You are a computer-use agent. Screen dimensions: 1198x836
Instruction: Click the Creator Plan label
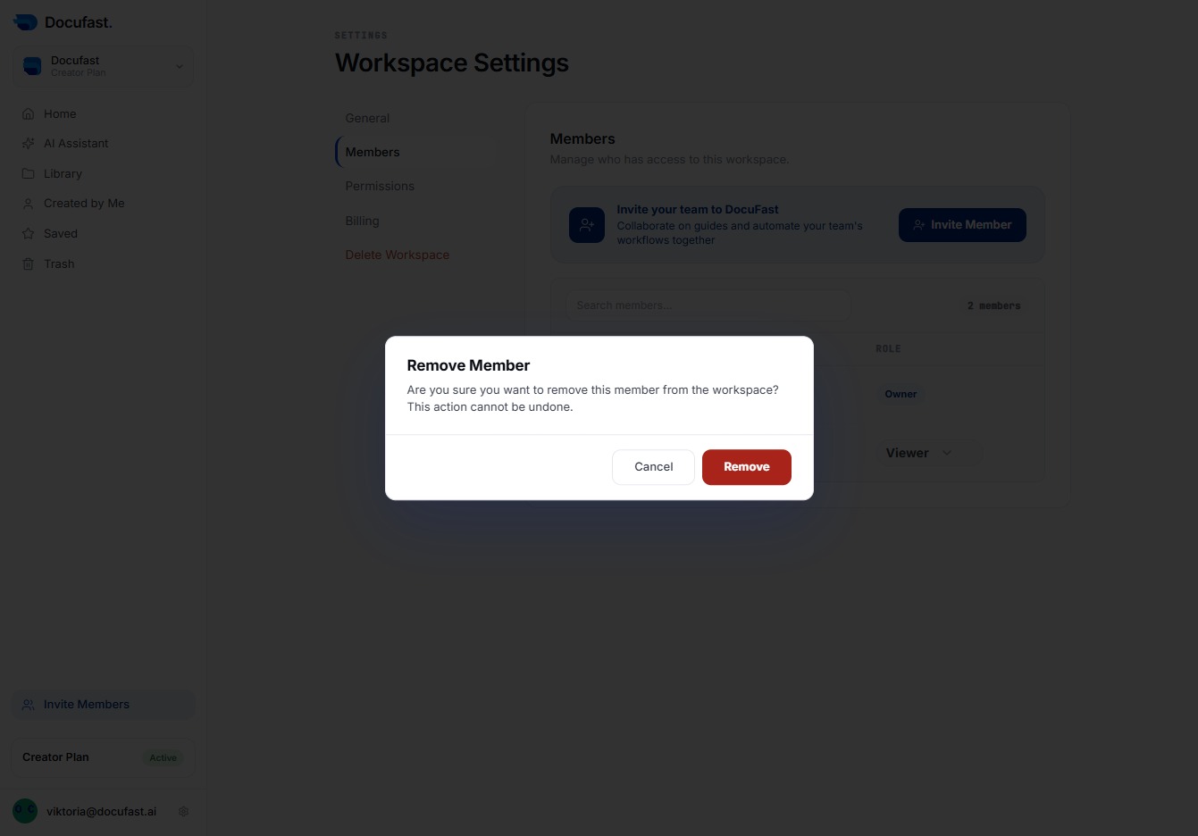pos(55,757)
